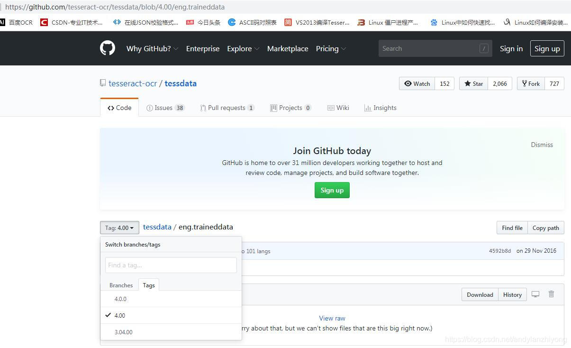The image size is (571, 348).
Task: Open the Marketplace page
Action: (x=288, y=48)
